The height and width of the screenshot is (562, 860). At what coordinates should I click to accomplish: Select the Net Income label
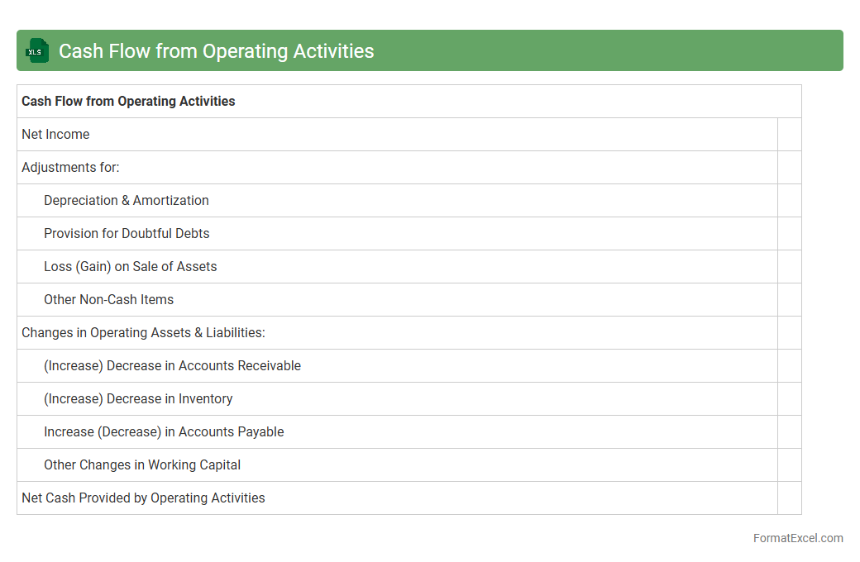tap(55, 135)
